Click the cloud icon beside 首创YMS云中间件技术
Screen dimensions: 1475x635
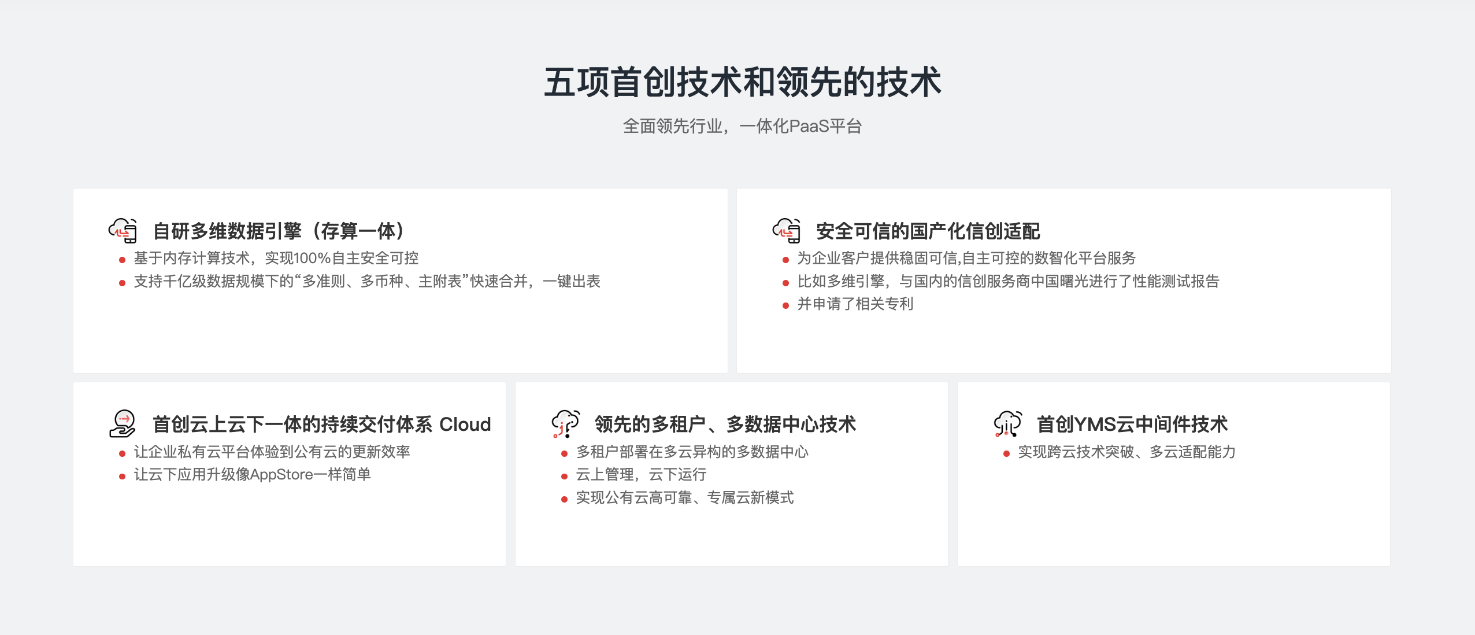1007,423
